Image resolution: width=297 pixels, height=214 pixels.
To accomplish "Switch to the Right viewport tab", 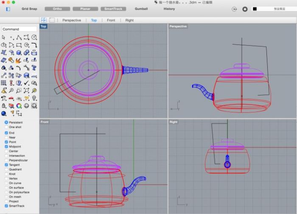I will pyautogui.click(x=129, y=20).
